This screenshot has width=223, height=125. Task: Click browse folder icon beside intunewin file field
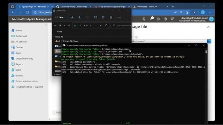click(209, 41)
